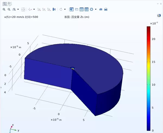Viewport: 163px width, 133px height.
Task: Select the 图形 window tab
Action: click(x=7, y=4)
